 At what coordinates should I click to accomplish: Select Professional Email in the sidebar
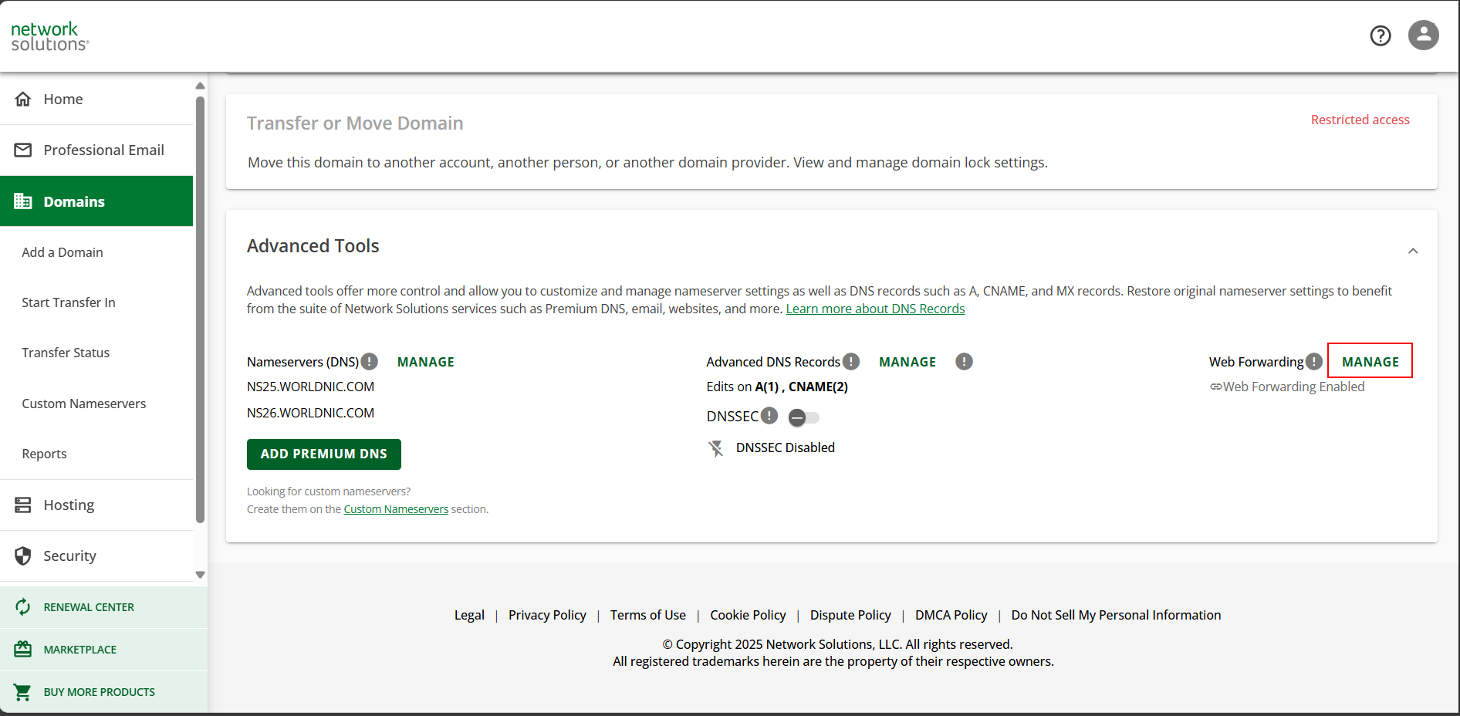pos(103,150)
